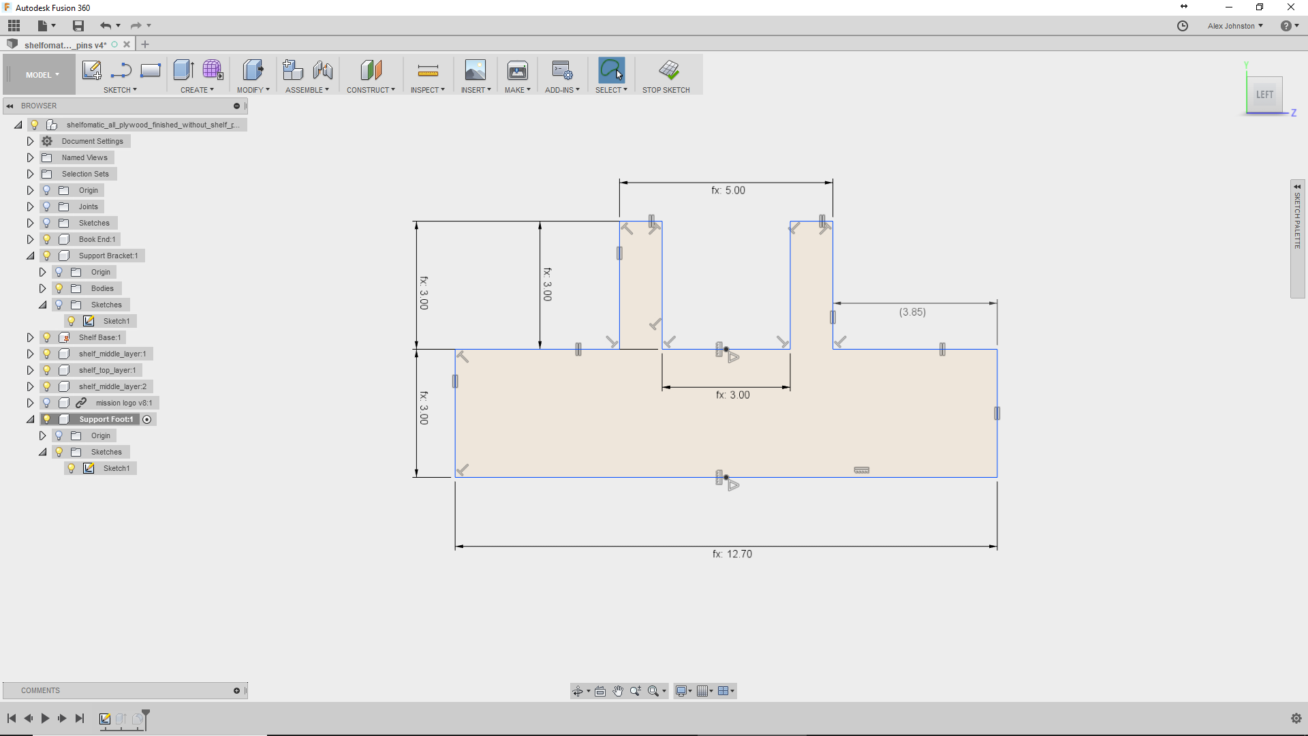The width and height of the screenshot is (1308, 736).
Task: Open the MODIFY menu
Action: coord(253,90)
